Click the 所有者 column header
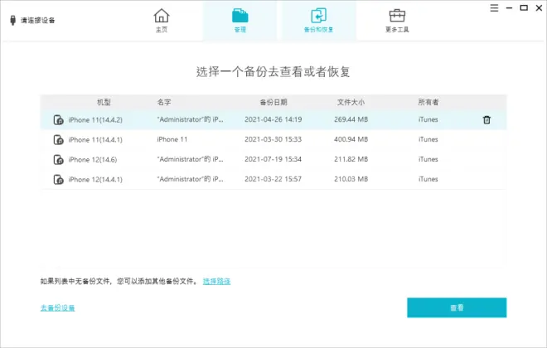 point(428,102)
